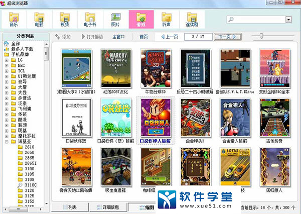Select Nokia model 3152 folder
The image size is (301, 214).
[x=26, y=201]
